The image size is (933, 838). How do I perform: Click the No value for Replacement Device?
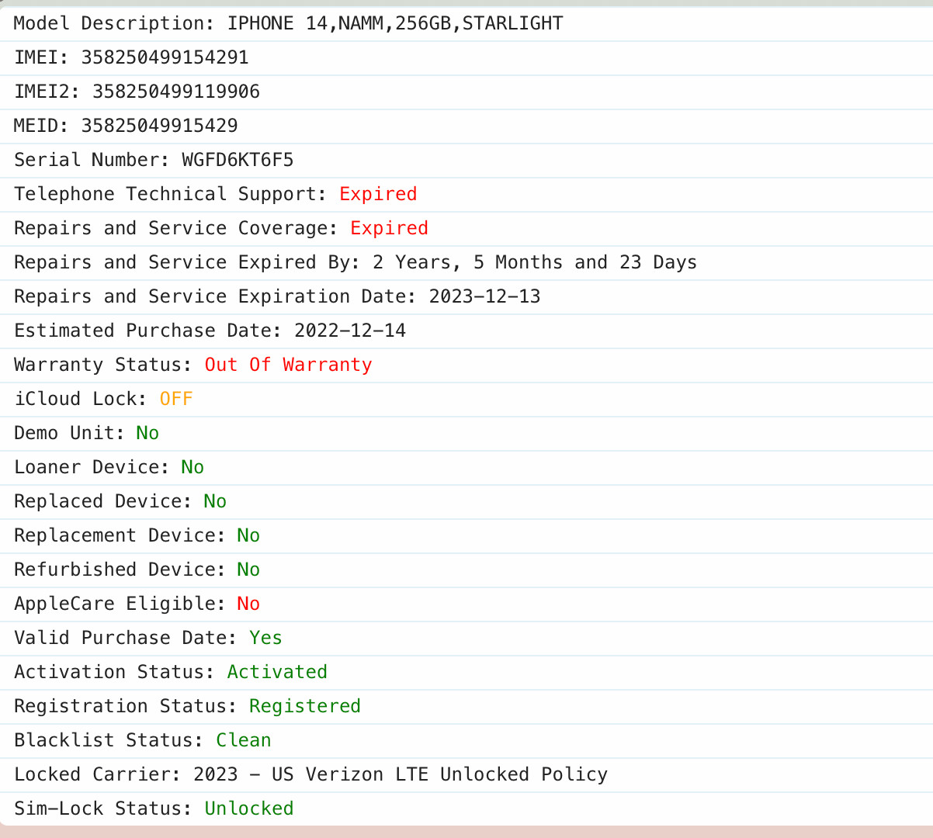[248, 535]
